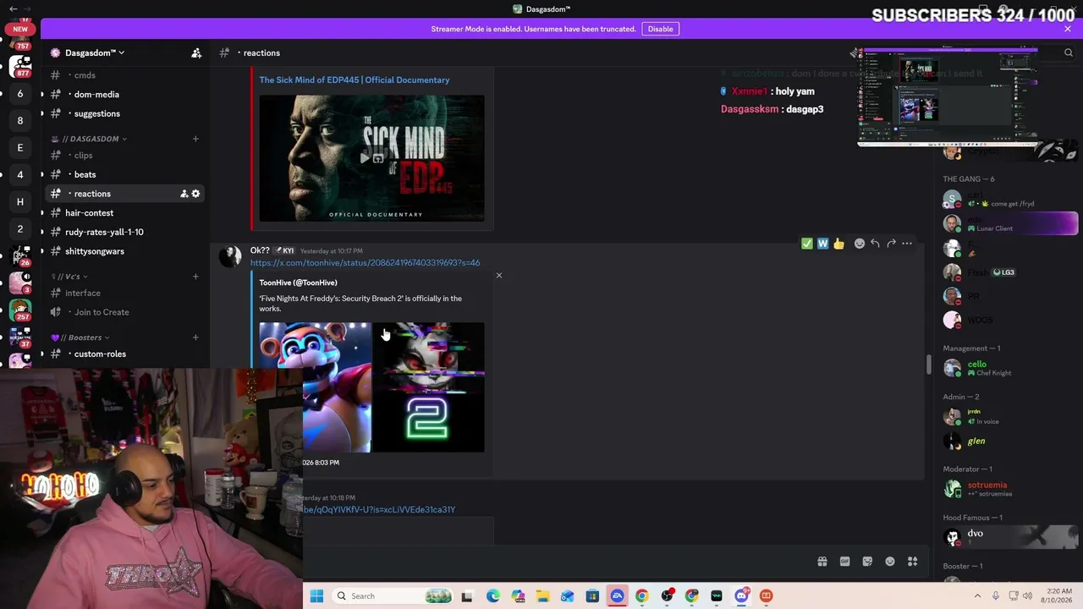Open the message More options menu

tap(907, 244)
